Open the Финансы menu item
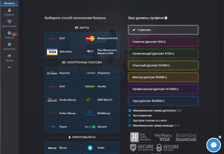The height and width of the screenshot is (154, 224). pos(9,3)
